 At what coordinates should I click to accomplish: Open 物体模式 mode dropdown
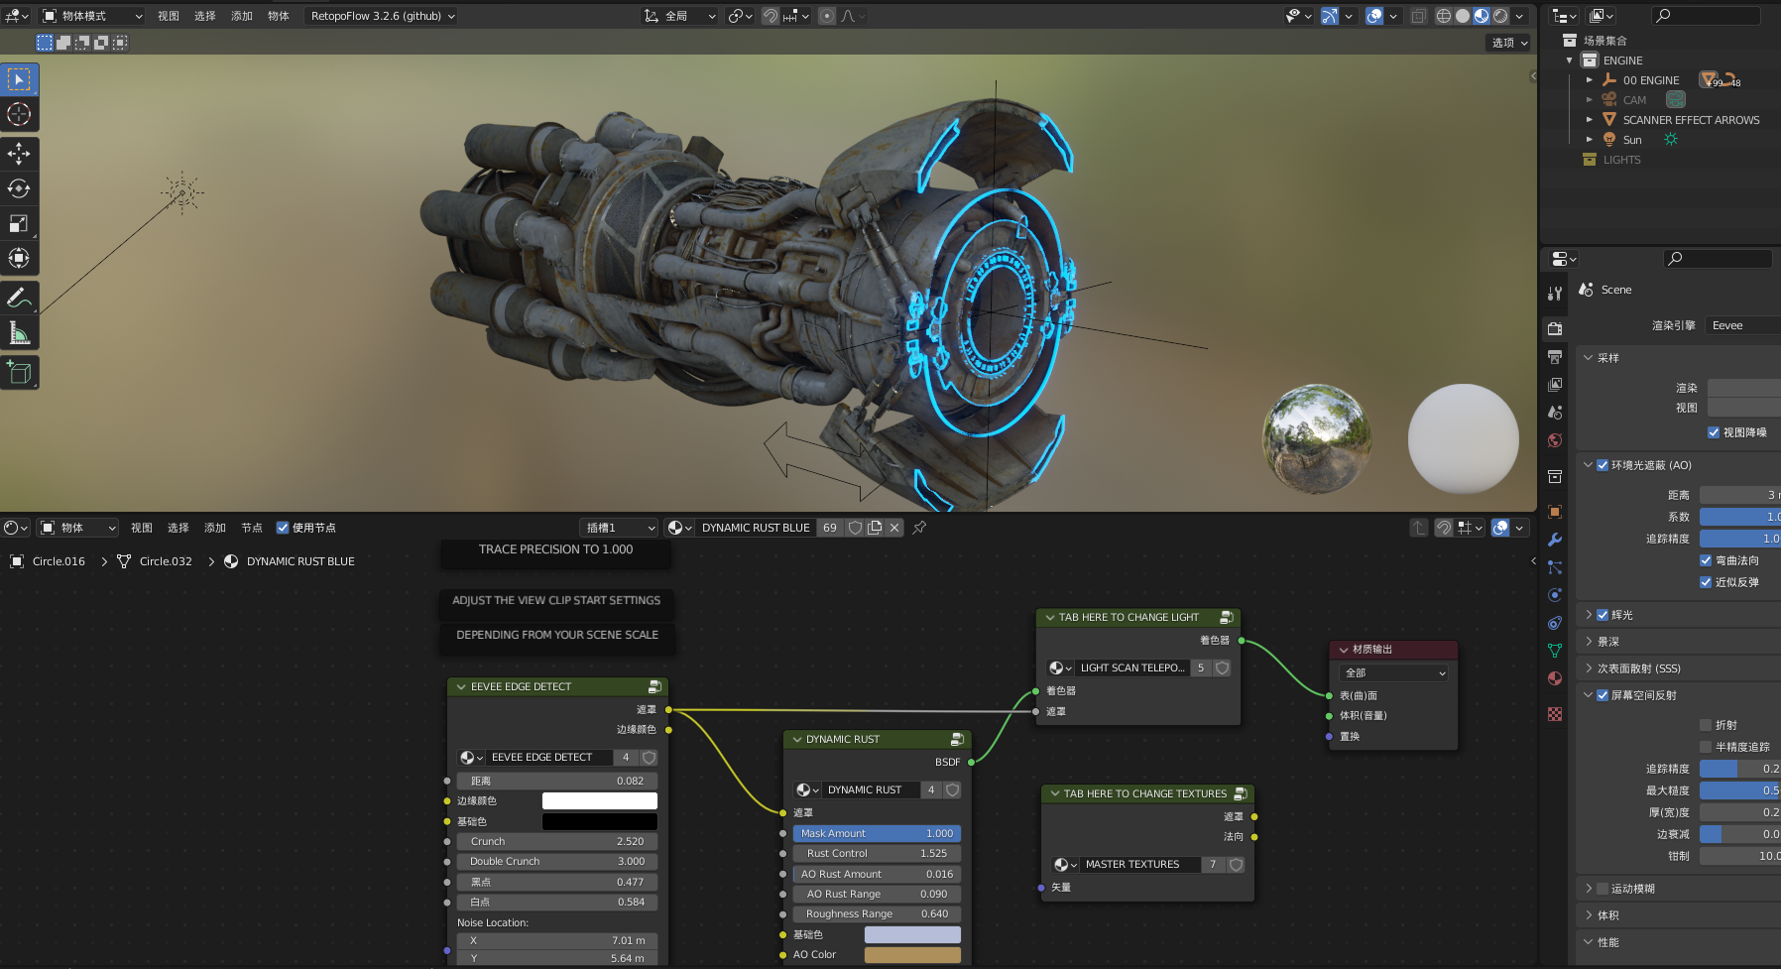tap(92, 16)
